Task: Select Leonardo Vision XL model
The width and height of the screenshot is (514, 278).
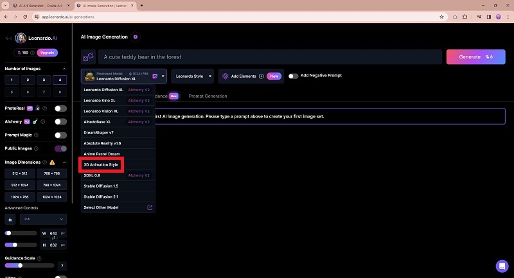Action: (118, 111)
